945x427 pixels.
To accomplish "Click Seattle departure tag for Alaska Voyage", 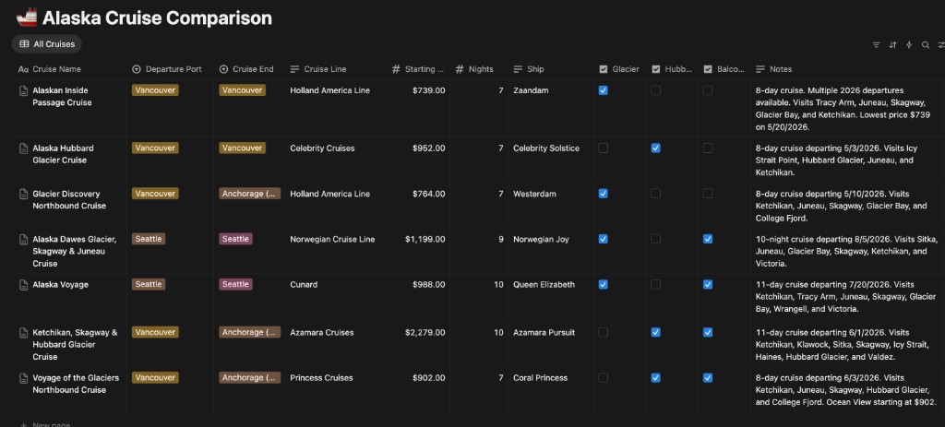I will (149, 284).
